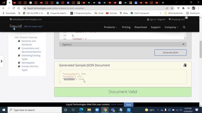Open the Shopping Cart

tap(177, 19)
